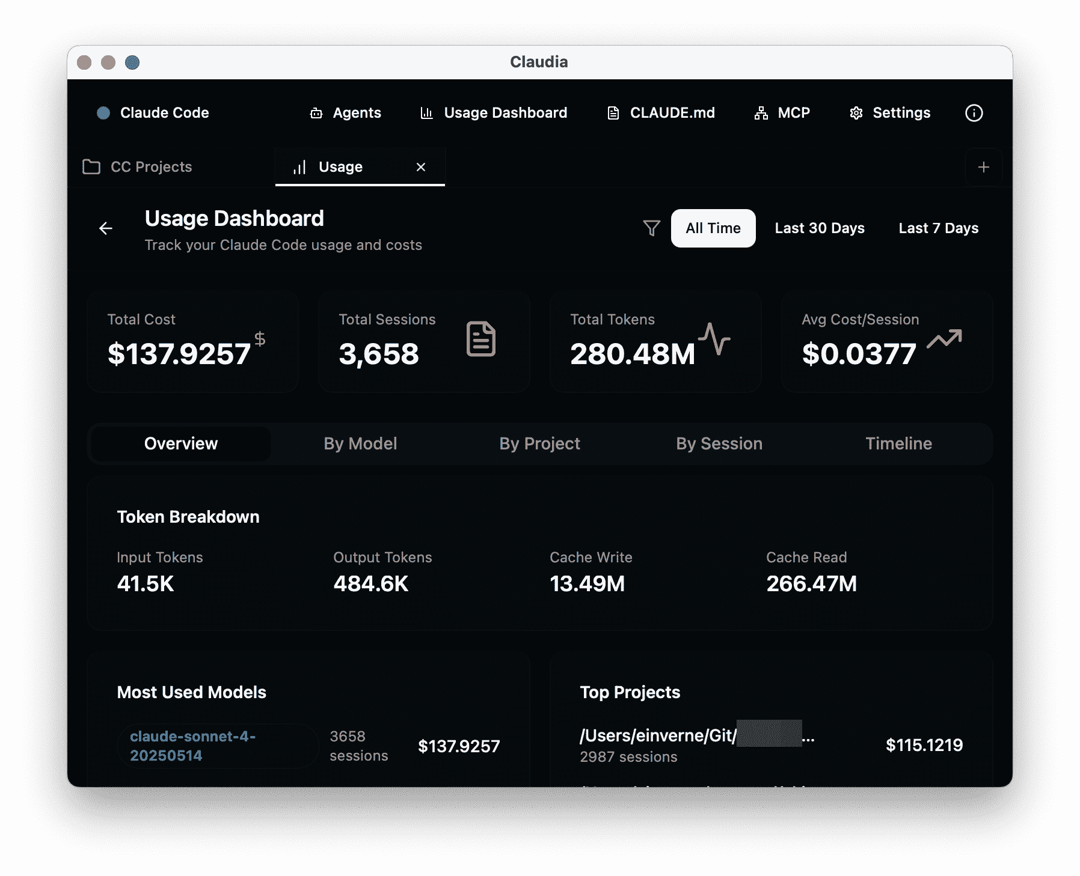The width and height of the screenshot is (1080, 876).
Task: Open Settings in top bar
Action: click(x=890, y=113)
